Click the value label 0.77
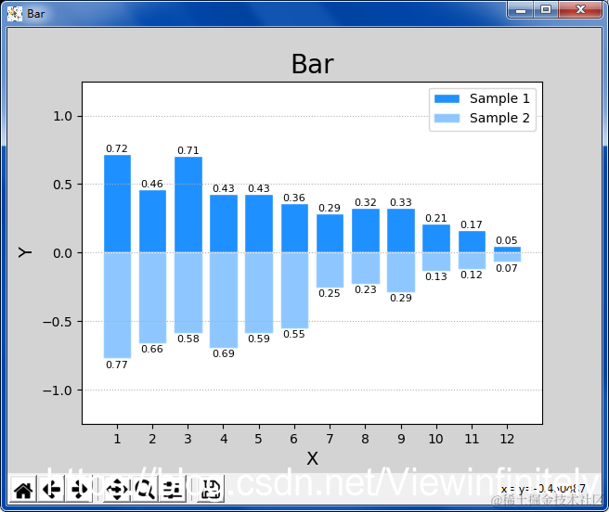The height and width of the screenshot is (512, 609). (117, 365)
